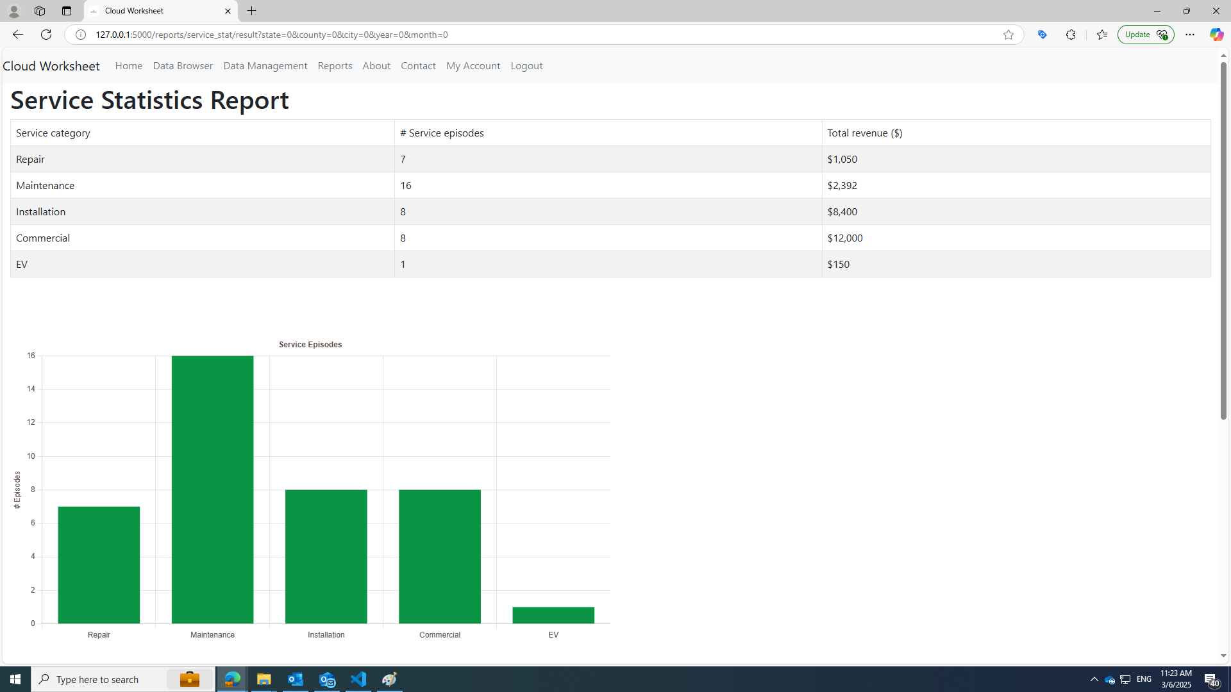Screen dimensions: 1231x692
Task: Open the Copilot sidebar icon
Action: click(x=1216, y=35)
